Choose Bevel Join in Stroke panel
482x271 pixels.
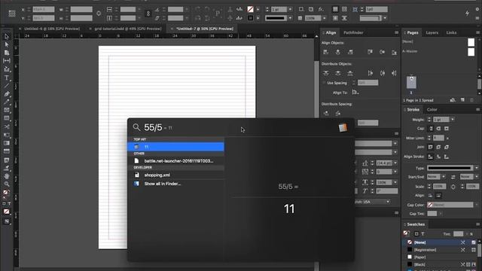click(447, 148)
